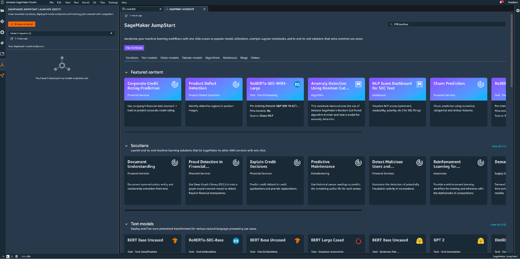Click Product Defect Detection card icon
The width and height of the screenshot is (520, 259).
236,84
